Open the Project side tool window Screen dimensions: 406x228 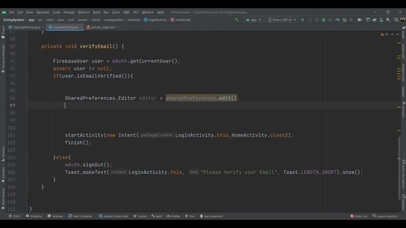[3, 32]
